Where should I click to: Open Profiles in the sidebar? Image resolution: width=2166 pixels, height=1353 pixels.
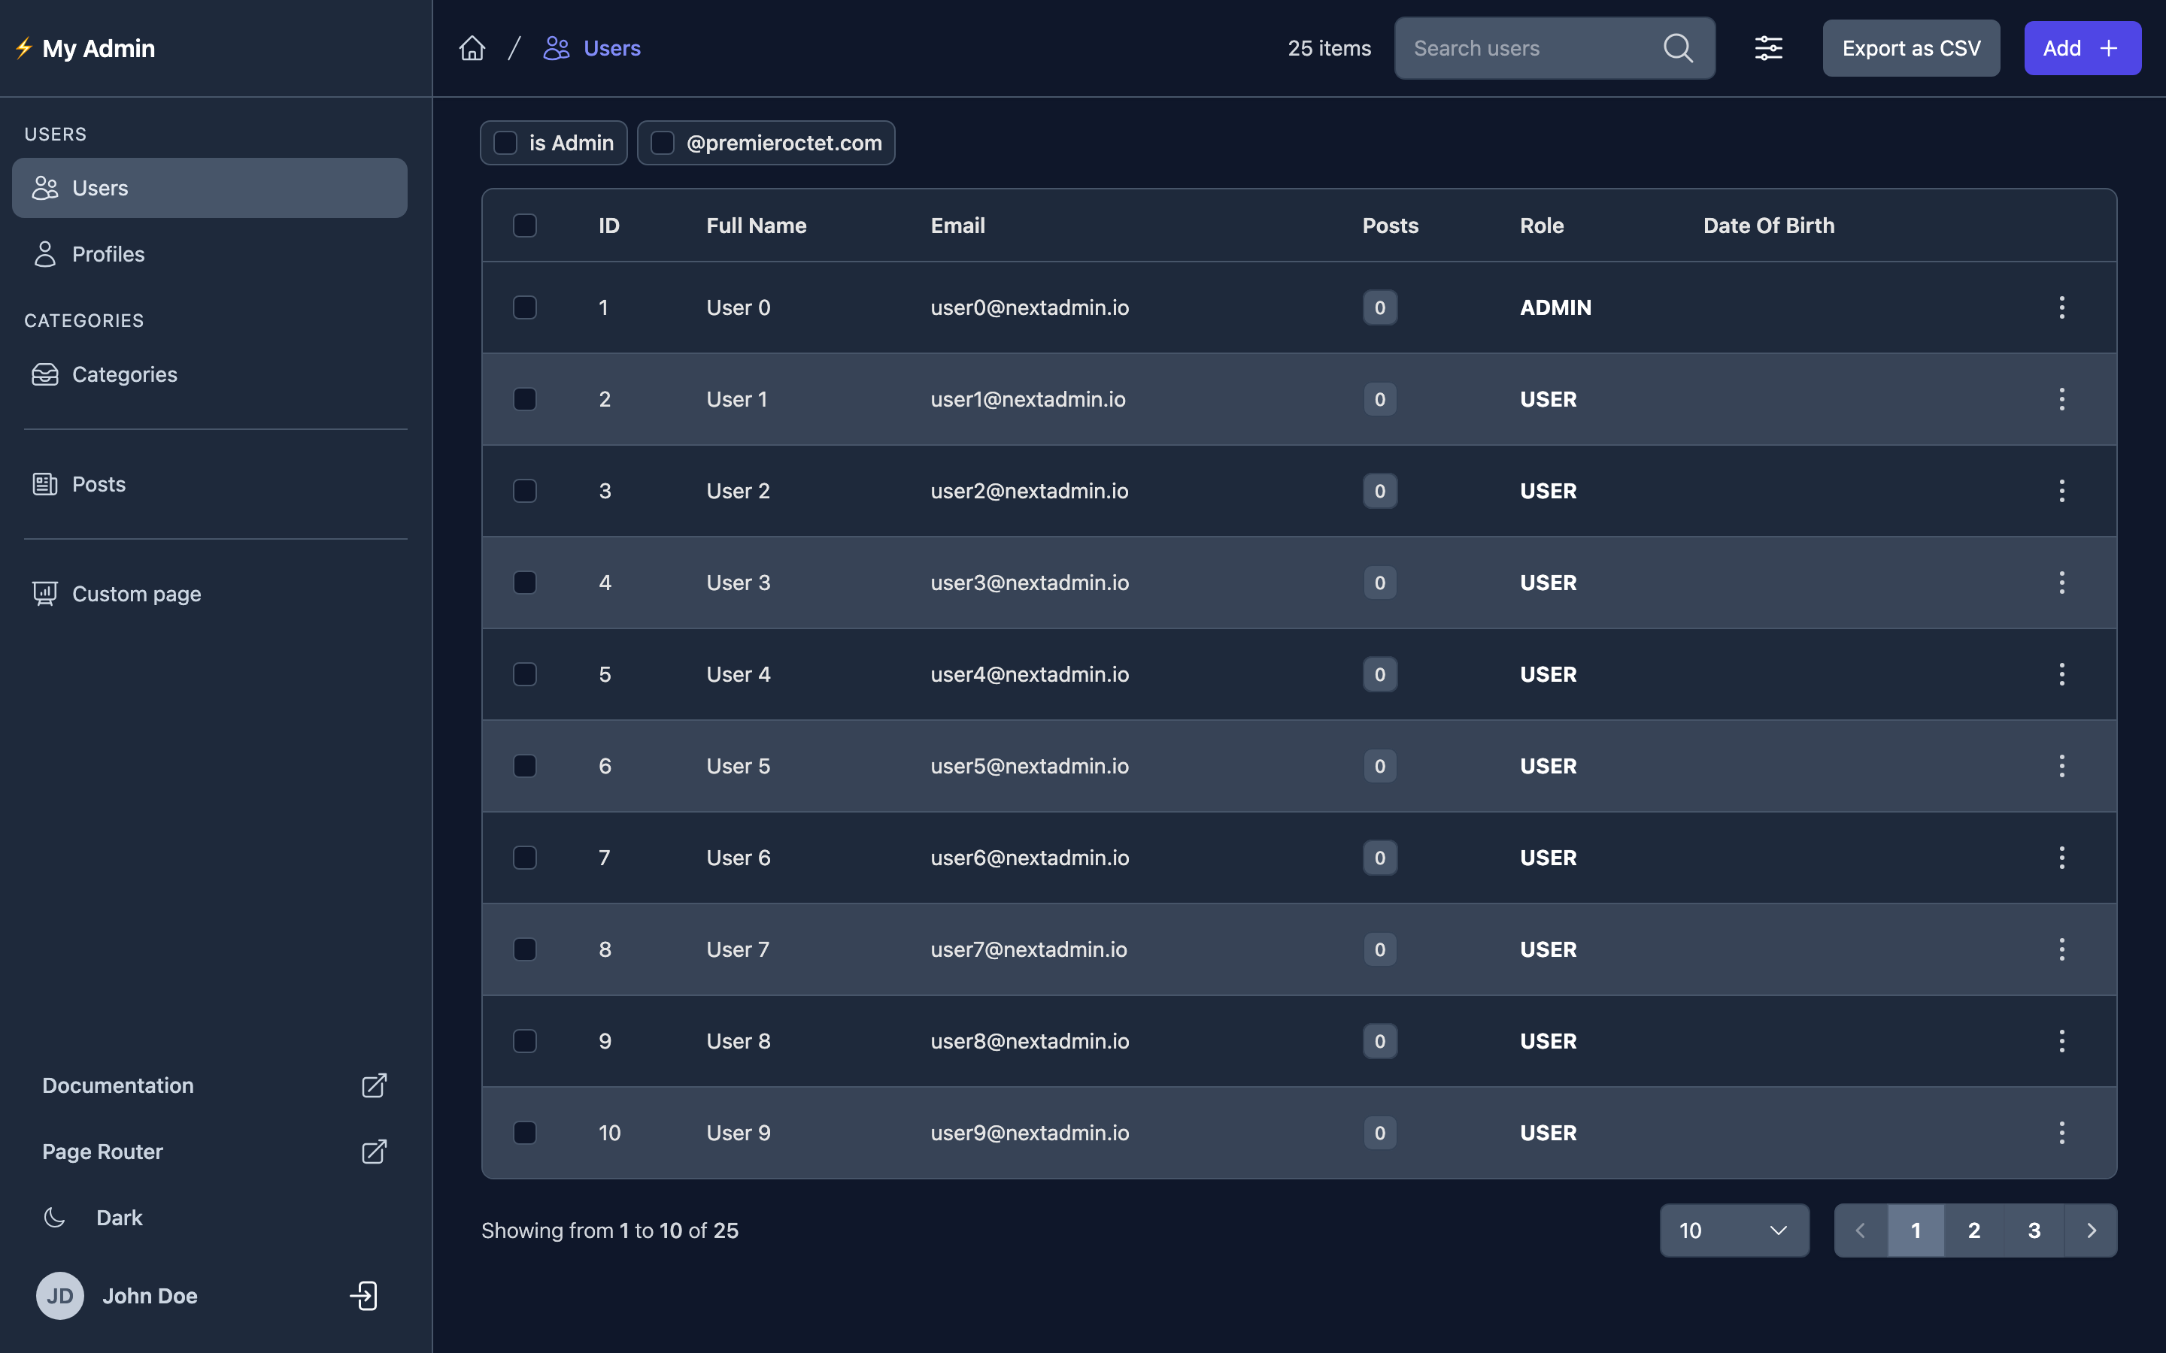pos(209,254)
